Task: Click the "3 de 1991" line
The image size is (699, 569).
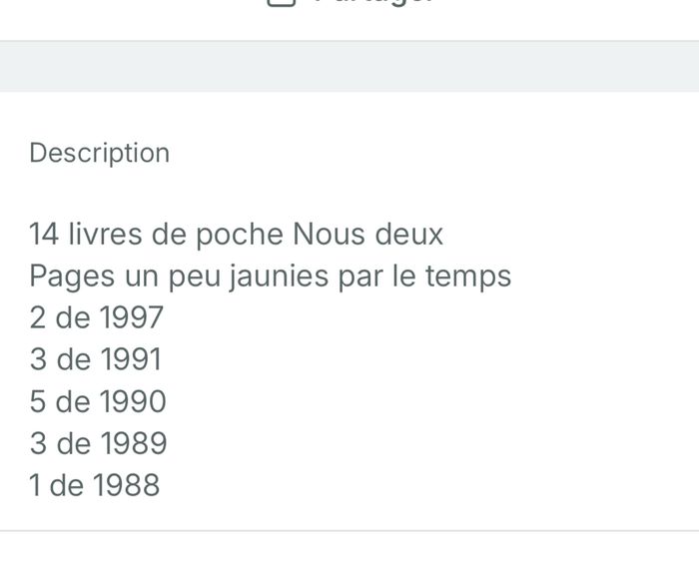Action: 95,359
